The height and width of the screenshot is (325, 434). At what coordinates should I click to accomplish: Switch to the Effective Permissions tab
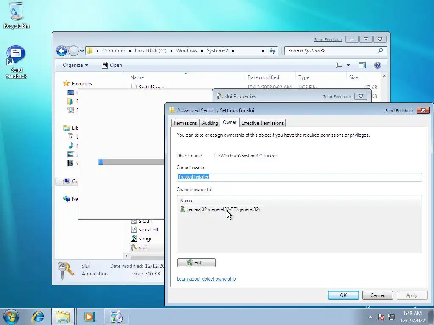pos(262,123)
